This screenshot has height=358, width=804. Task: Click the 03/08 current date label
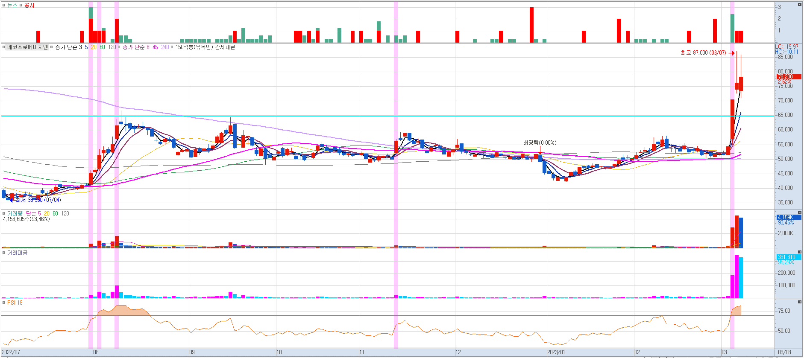(784, 352)
